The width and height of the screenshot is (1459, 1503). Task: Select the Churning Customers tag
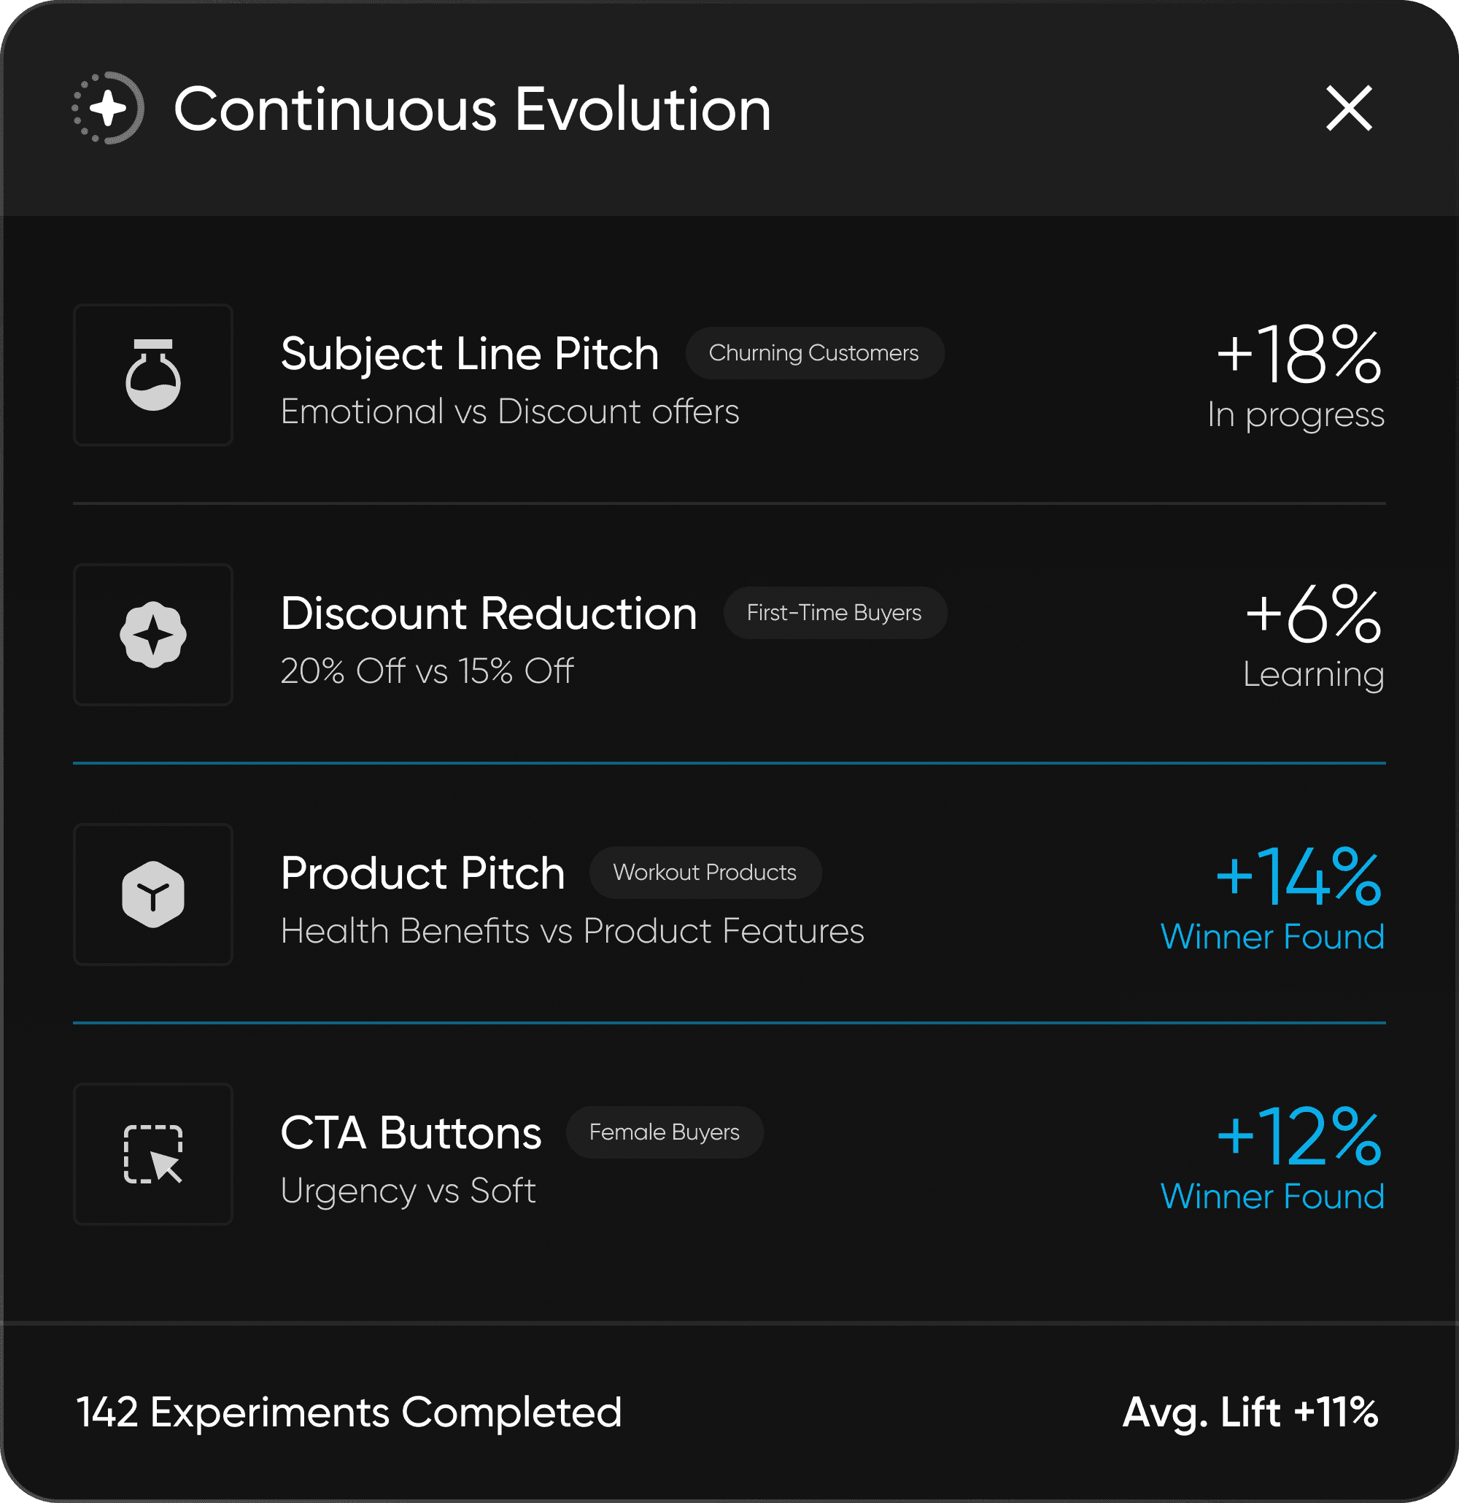point(813,354)
